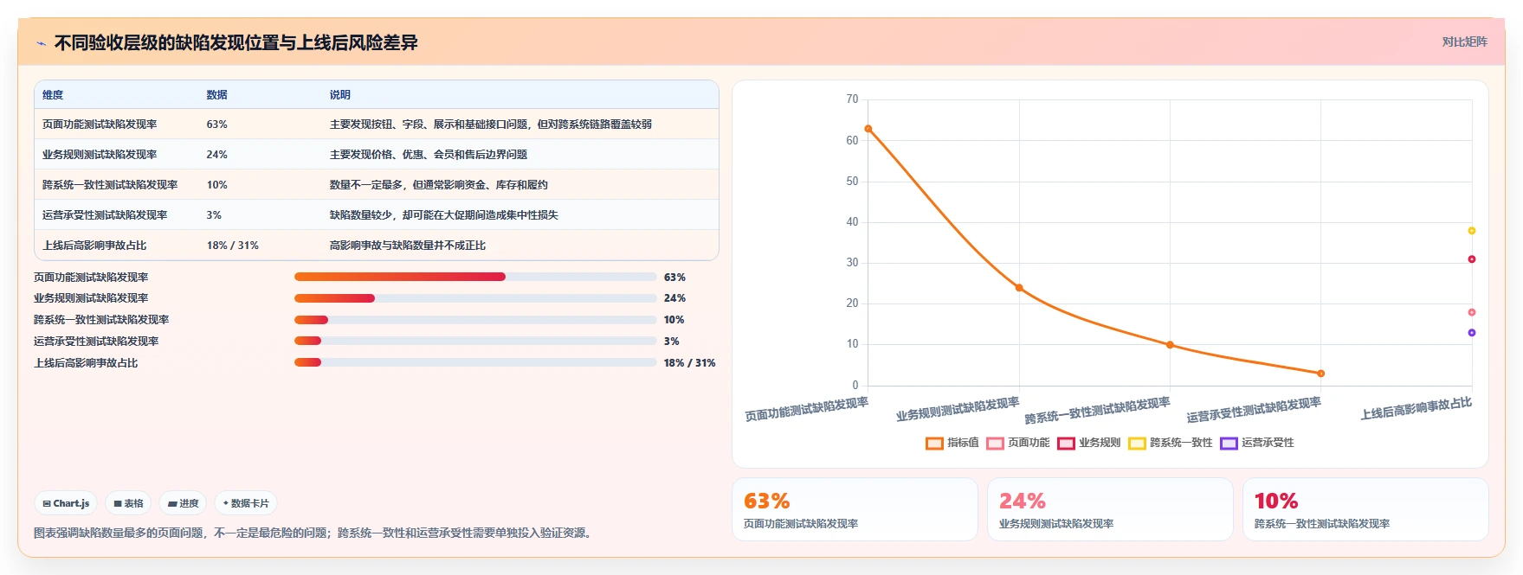Click the description 高影响事故与缺陷数量并不成正比

[x=407, y=246]
